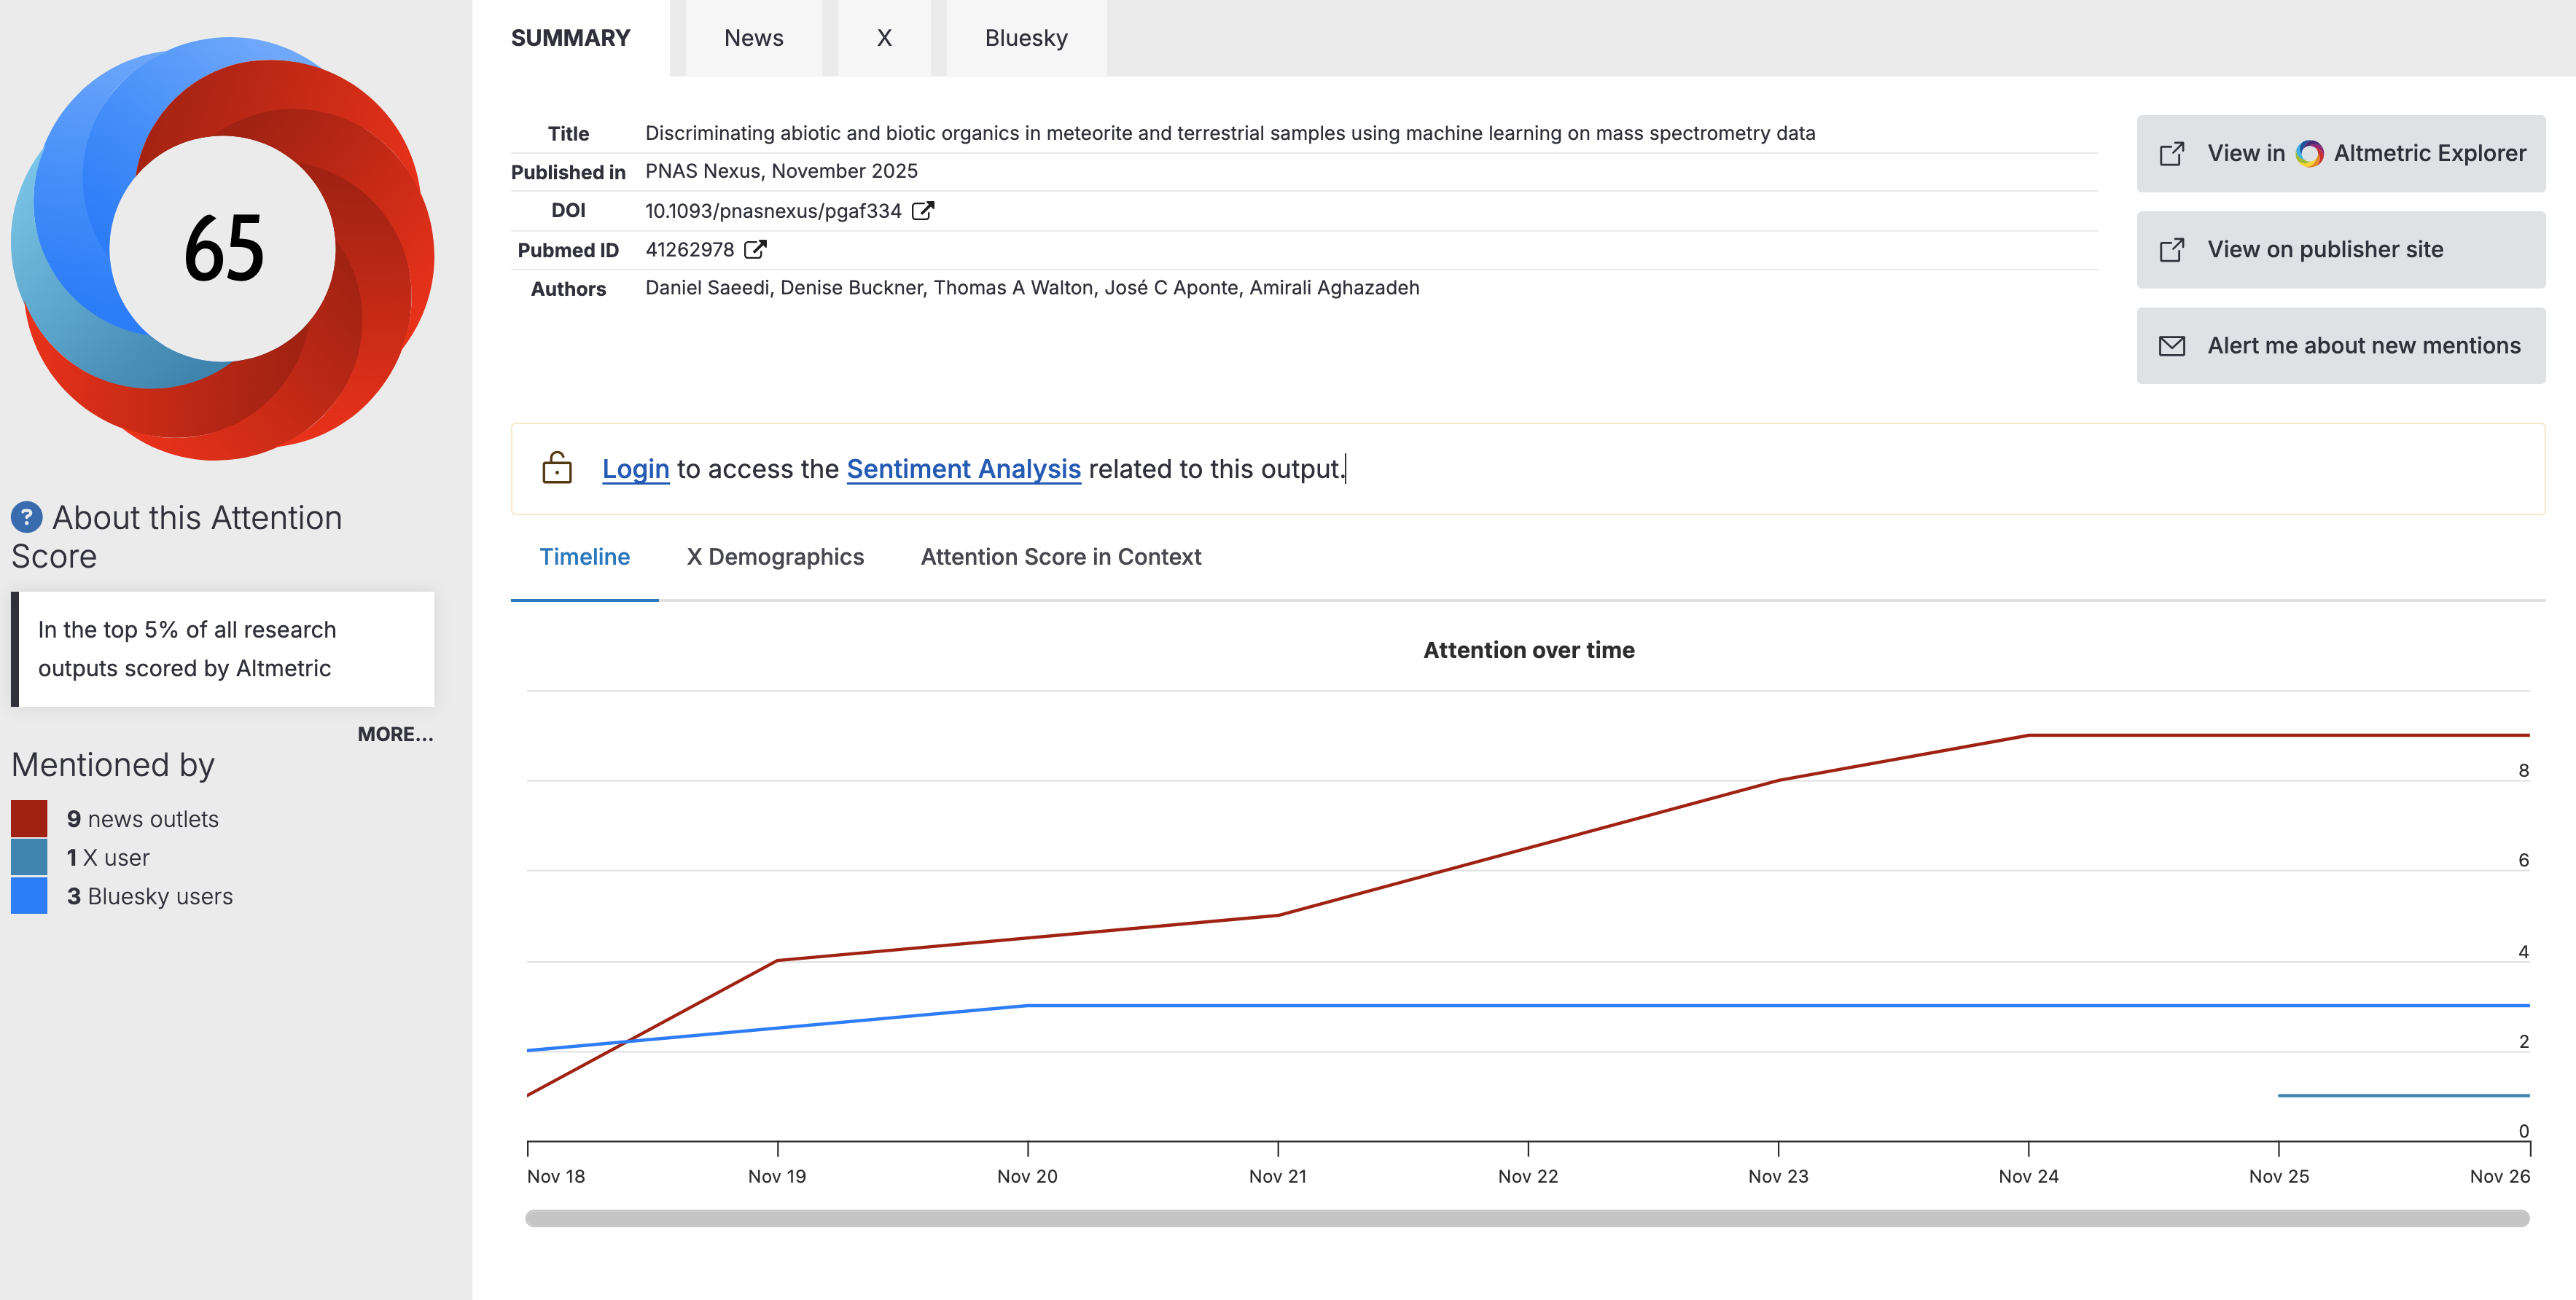
Task: Click the Altmetric donut score badge
Action: pos(222,249)
